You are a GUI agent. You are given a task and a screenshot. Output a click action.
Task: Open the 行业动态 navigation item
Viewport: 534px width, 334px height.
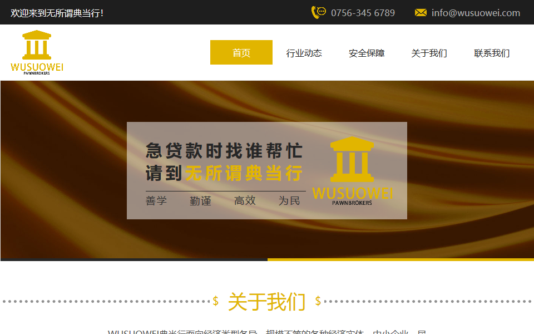(x=304, y=53)
